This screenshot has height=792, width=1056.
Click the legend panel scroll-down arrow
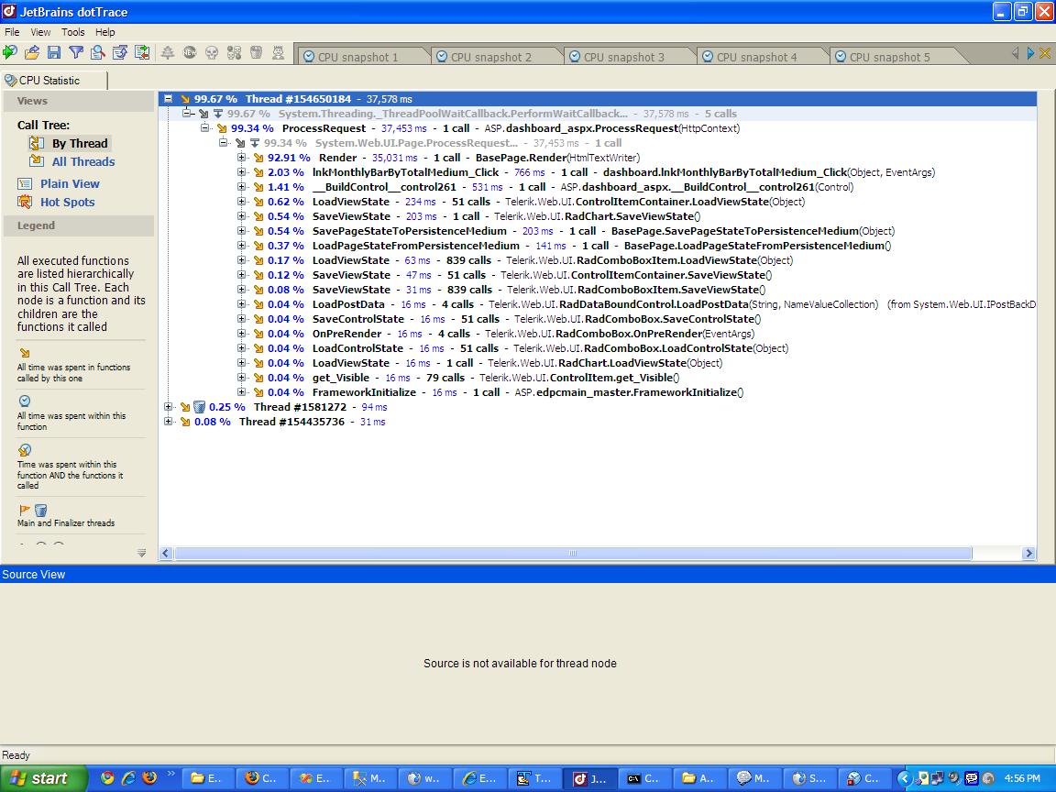tap(141, 553)
